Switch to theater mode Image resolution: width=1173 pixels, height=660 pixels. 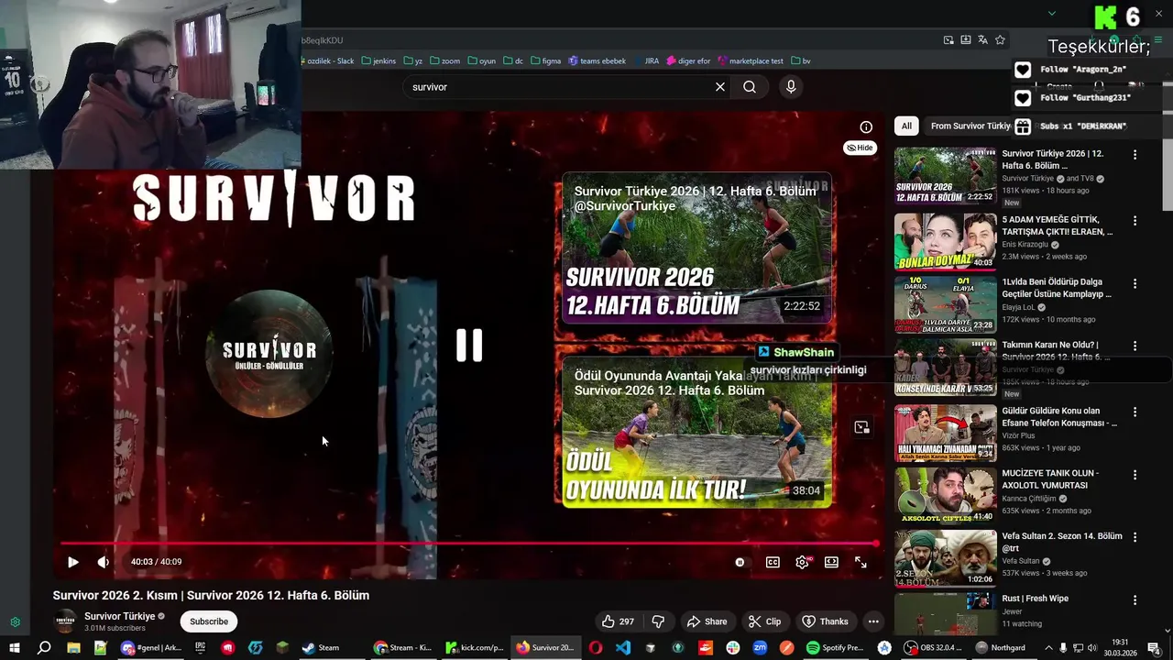tap(831, 562)
